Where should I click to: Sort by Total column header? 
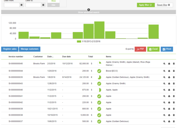click(91, 57)
